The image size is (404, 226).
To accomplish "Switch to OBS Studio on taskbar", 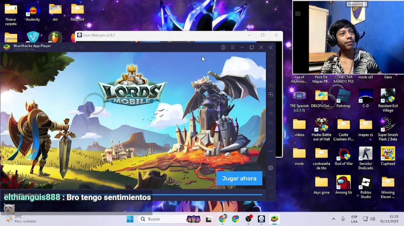I will [x=249, y=219].
